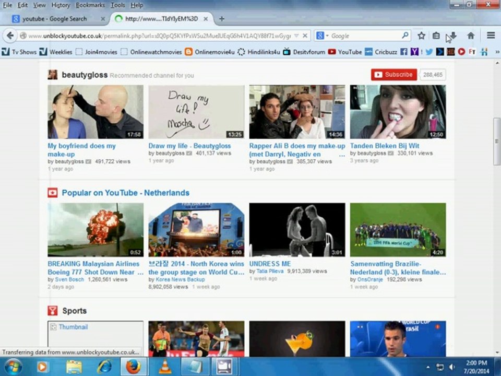Expand the address bar history dropdown arrow
The height and width of the screenshot is (376, 501).
click(296, 36)
